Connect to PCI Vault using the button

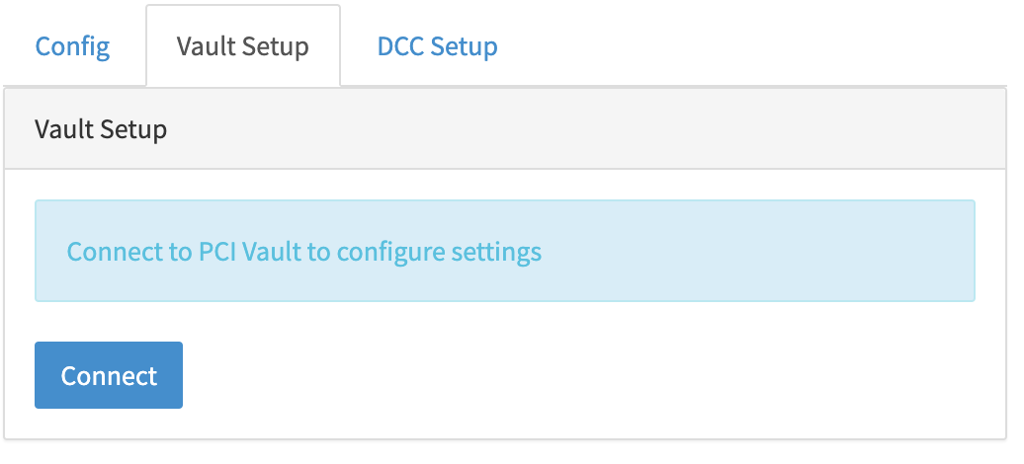coord(109,375)
